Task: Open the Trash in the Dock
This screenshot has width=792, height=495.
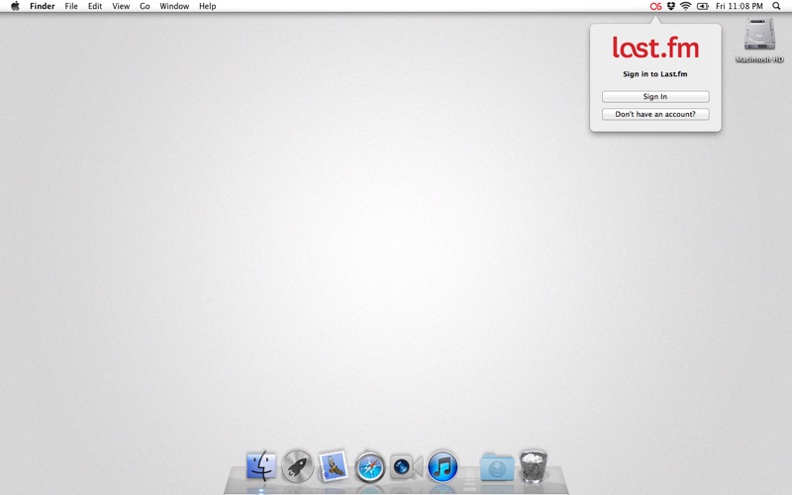Action: tap(533, 466)
